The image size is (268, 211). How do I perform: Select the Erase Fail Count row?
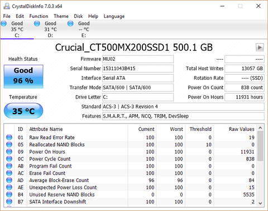pos(131,173)
